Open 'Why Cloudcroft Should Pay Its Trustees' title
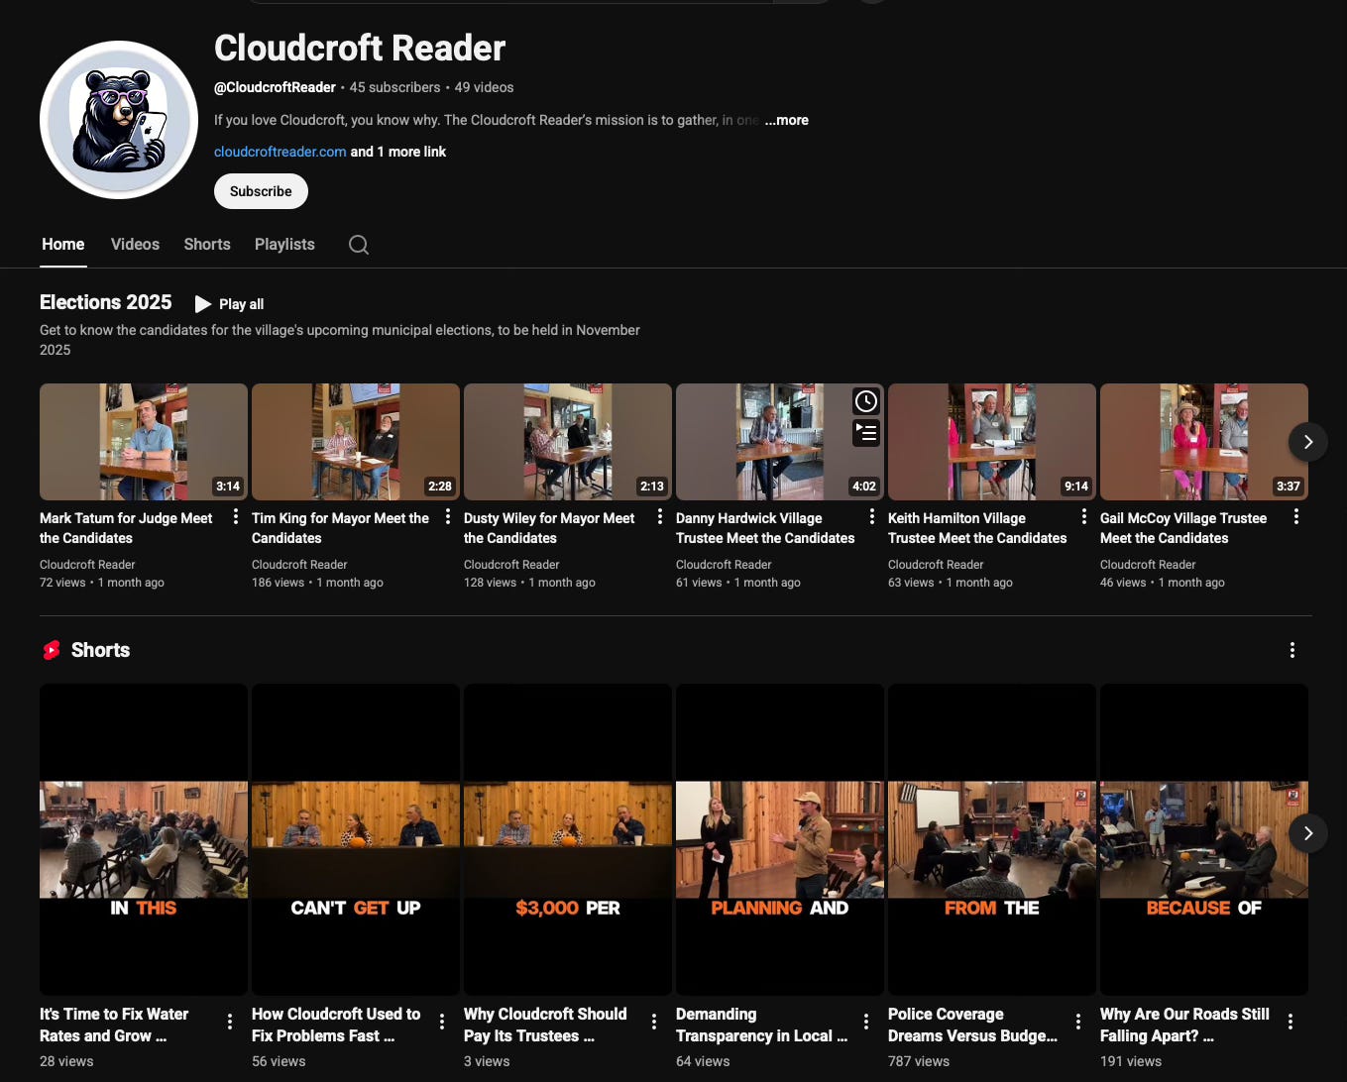Screen dimensions: 1347x1082 [x=545, y=1025]
